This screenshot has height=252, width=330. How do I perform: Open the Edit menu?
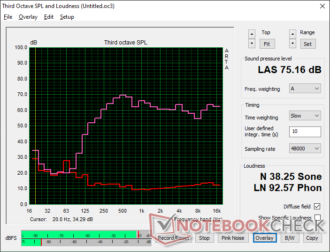pyautogui.click(x=49, y=17)
